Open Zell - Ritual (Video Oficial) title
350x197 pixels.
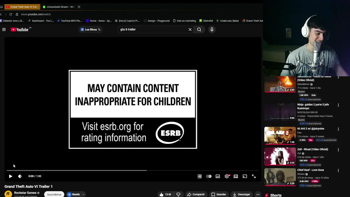pyautogui.click(x=313, y=149)
